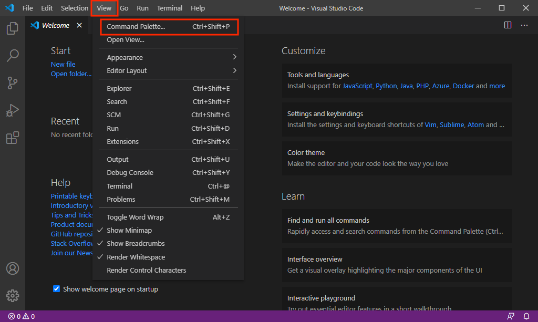Open Find and run all commands card
Viewport: 538px width, 322px height.
[x=397, y=226]
